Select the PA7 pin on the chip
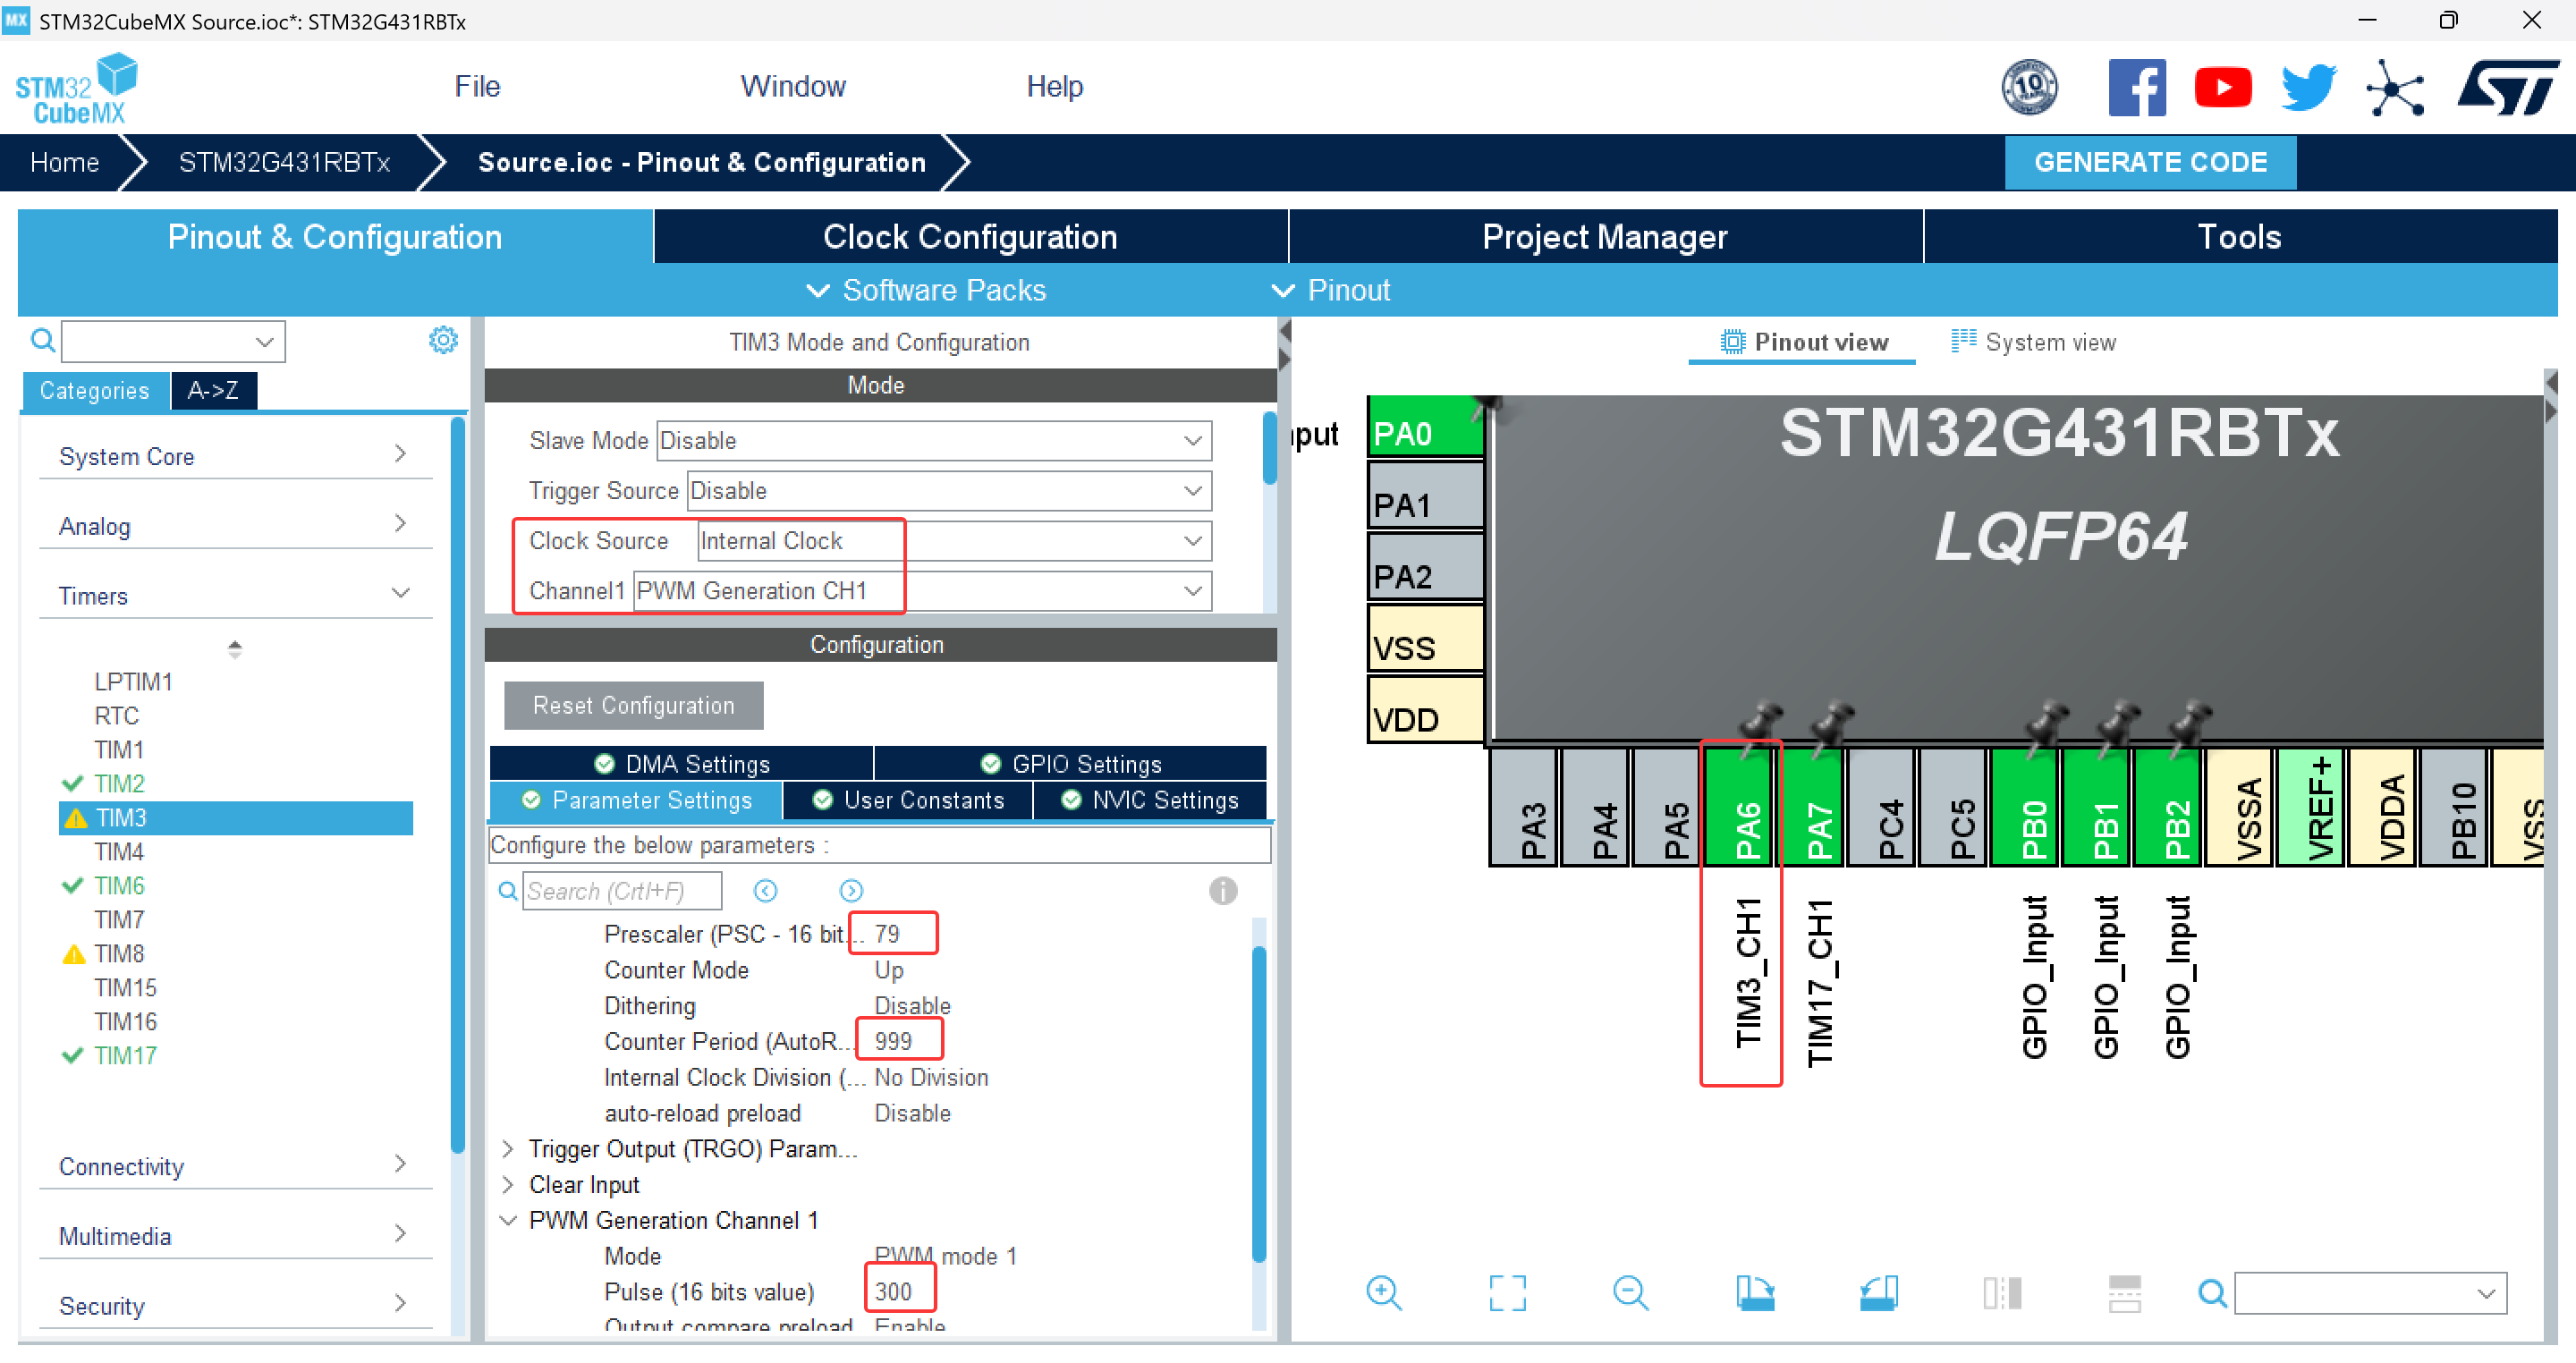Viewport: 2576px width, 1363px height. pos(1811,807)
